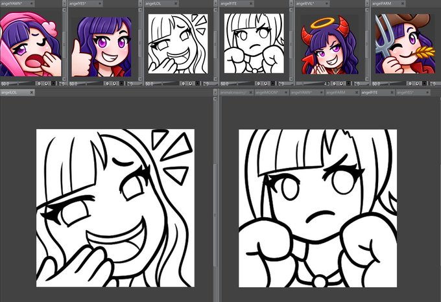Select the angelFARM tab in the top row
This screenshot has width=441, height=302.
pyautogui.click(x=388, y=3)
